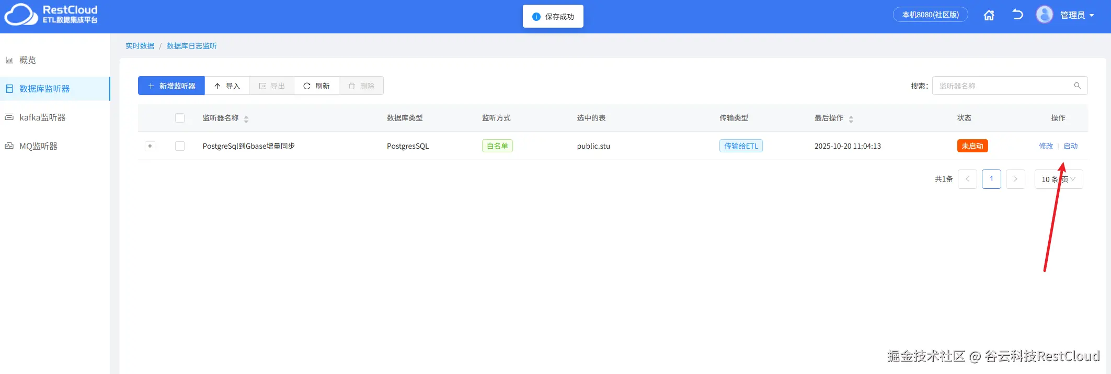Click the 删除 button
Image resolution: width=1111 pixels, height=374 pixels.
[x=361, y=86]
